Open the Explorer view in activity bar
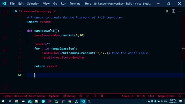 [6, 12]
